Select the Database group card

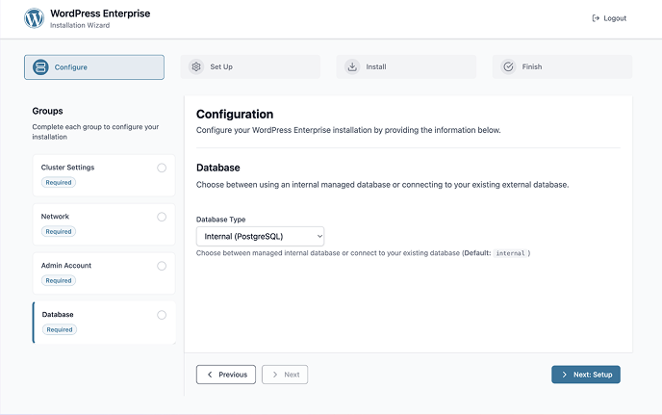coord(104,322)
